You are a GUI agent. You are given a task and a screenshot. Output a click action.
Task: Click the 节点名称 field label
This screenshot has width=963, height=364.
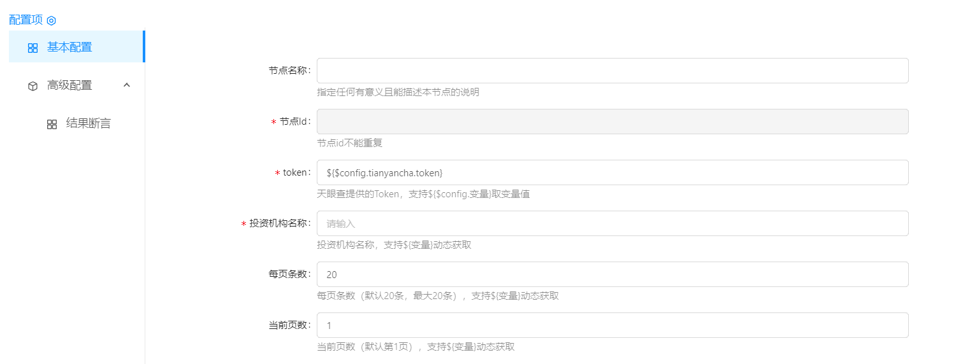pyautogui.click(x=289, y=71)
